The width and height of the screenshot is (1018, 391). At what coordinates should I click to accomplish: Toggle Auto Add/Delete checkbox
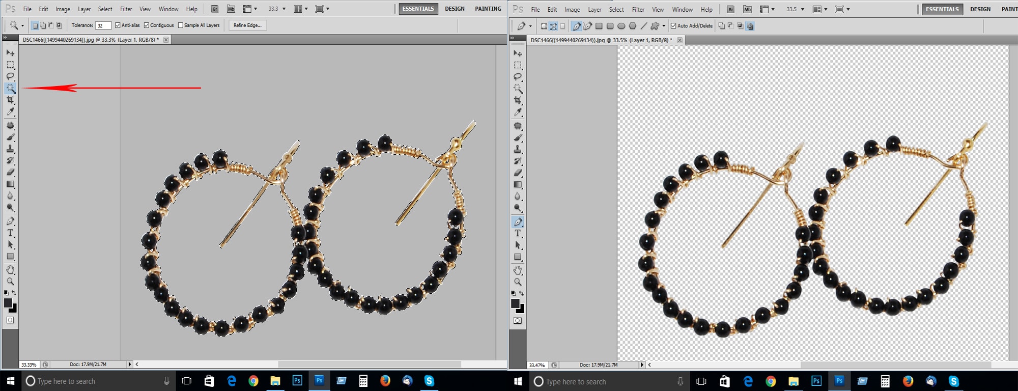click(673, 25)
